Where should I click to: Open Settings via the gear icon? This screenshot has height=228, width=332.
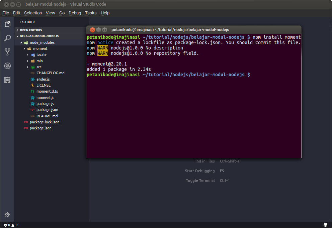coord(7,215)
